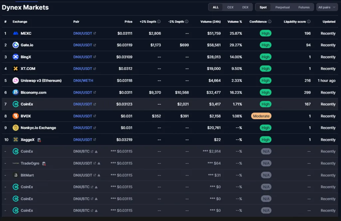This screenshot has width=341, height=221.
Task: Click the external link icon in BVOX row
Action: click(95, 116)
